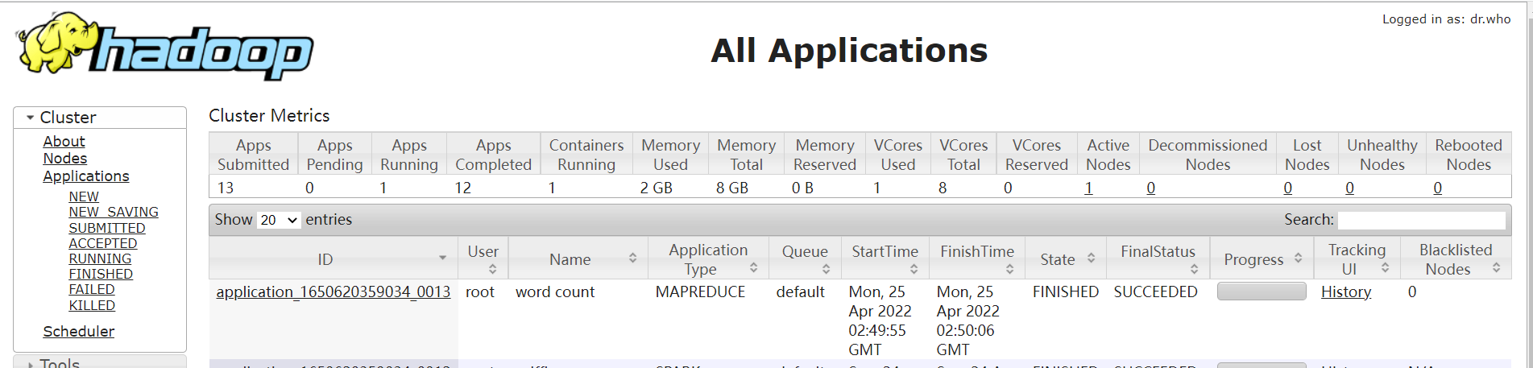Sort table by State column
Viewport: 1533px width, 368px height.
pos(1066,258)
